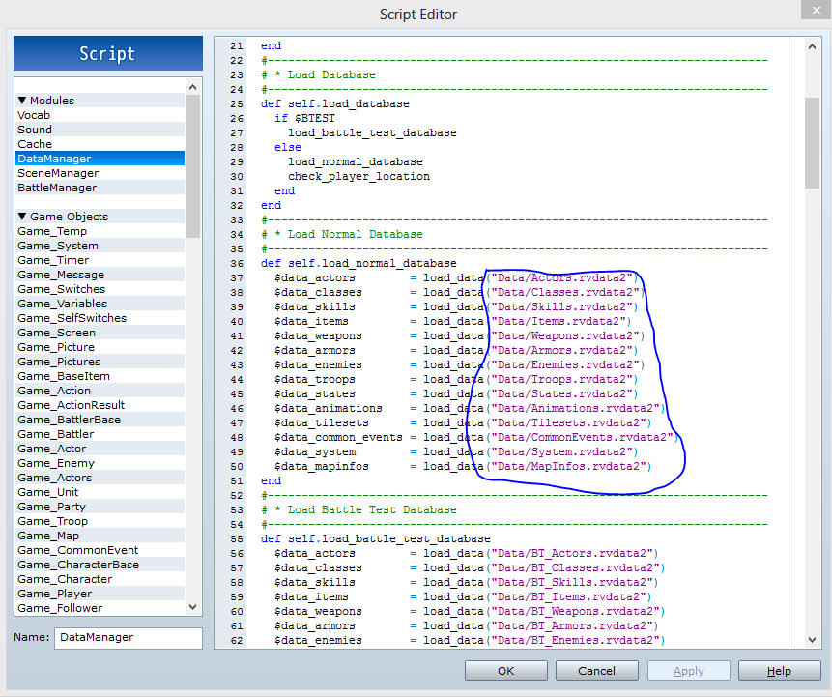
Task: Select the Game_Switches script
Action: click(100, 289)
